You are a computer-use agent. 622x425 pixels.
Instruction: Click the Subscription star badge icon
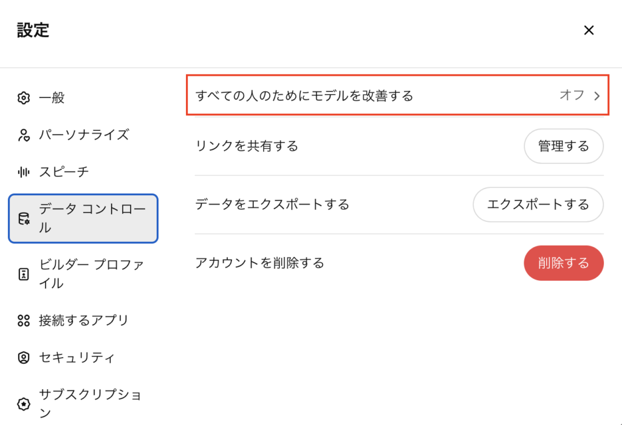[24, 404]
